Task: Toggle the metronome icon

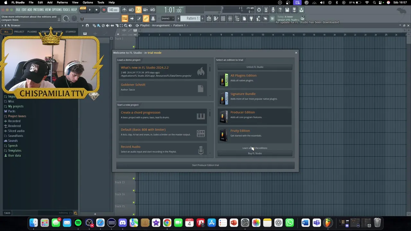Action: pyautogui.click(x=124, y=10)
